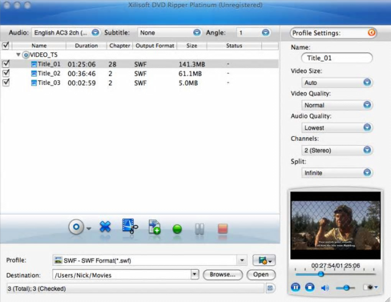
Task: Select the Title_01 file icon
Action: pos(34,65)
